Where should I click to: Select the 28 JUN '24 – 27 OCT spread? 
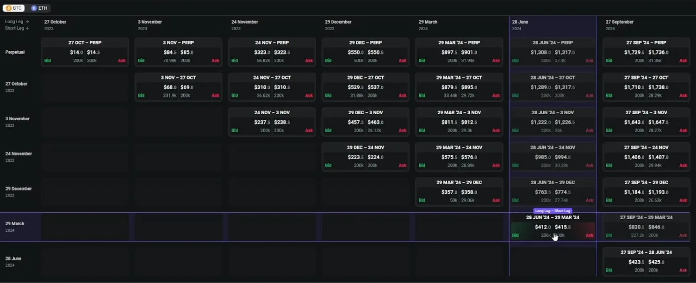pos(553,87)
